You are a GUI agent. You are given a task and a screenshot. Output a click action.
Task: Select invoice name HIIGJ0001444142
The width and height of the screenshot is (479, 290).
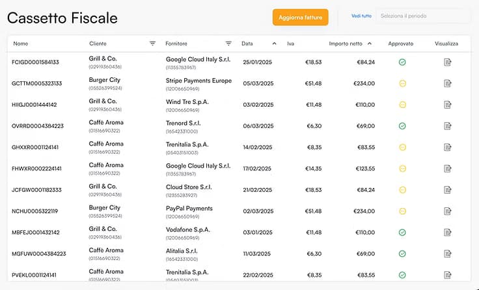tap(34, 105)
